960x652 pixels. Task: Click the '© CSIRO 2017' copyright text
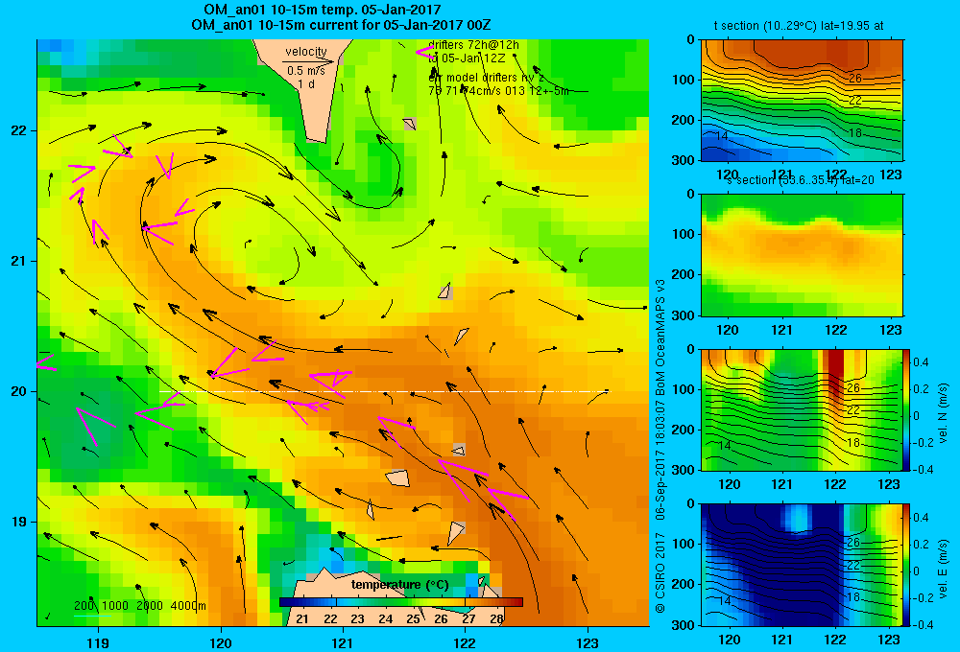pos(660,572)
